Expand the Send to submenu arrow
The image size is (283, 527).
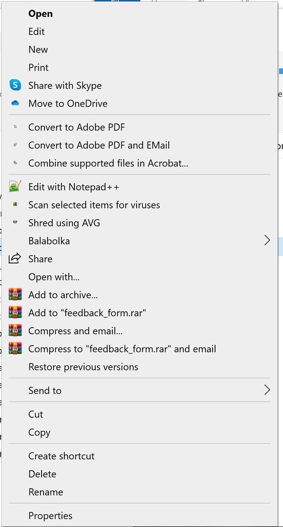pos(267,390)
